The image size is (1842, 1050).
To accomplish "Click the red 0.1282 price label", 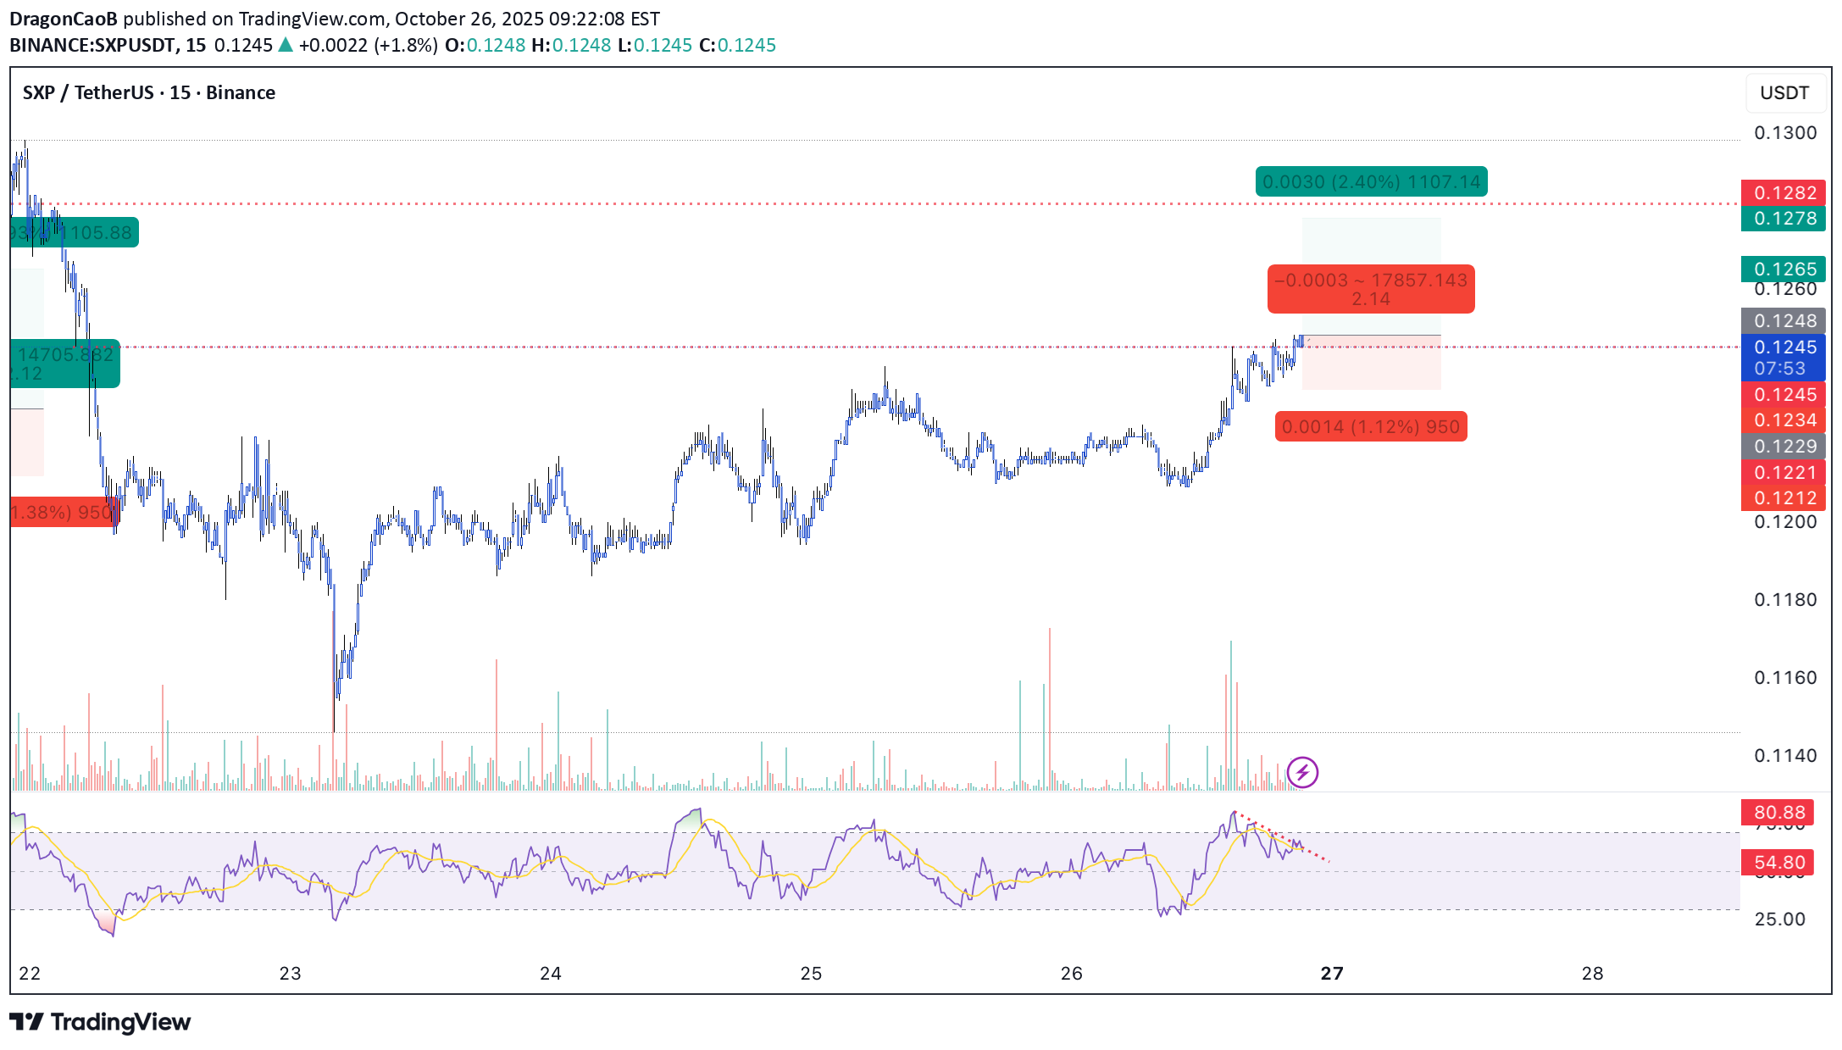I will tap(1784, 192).
